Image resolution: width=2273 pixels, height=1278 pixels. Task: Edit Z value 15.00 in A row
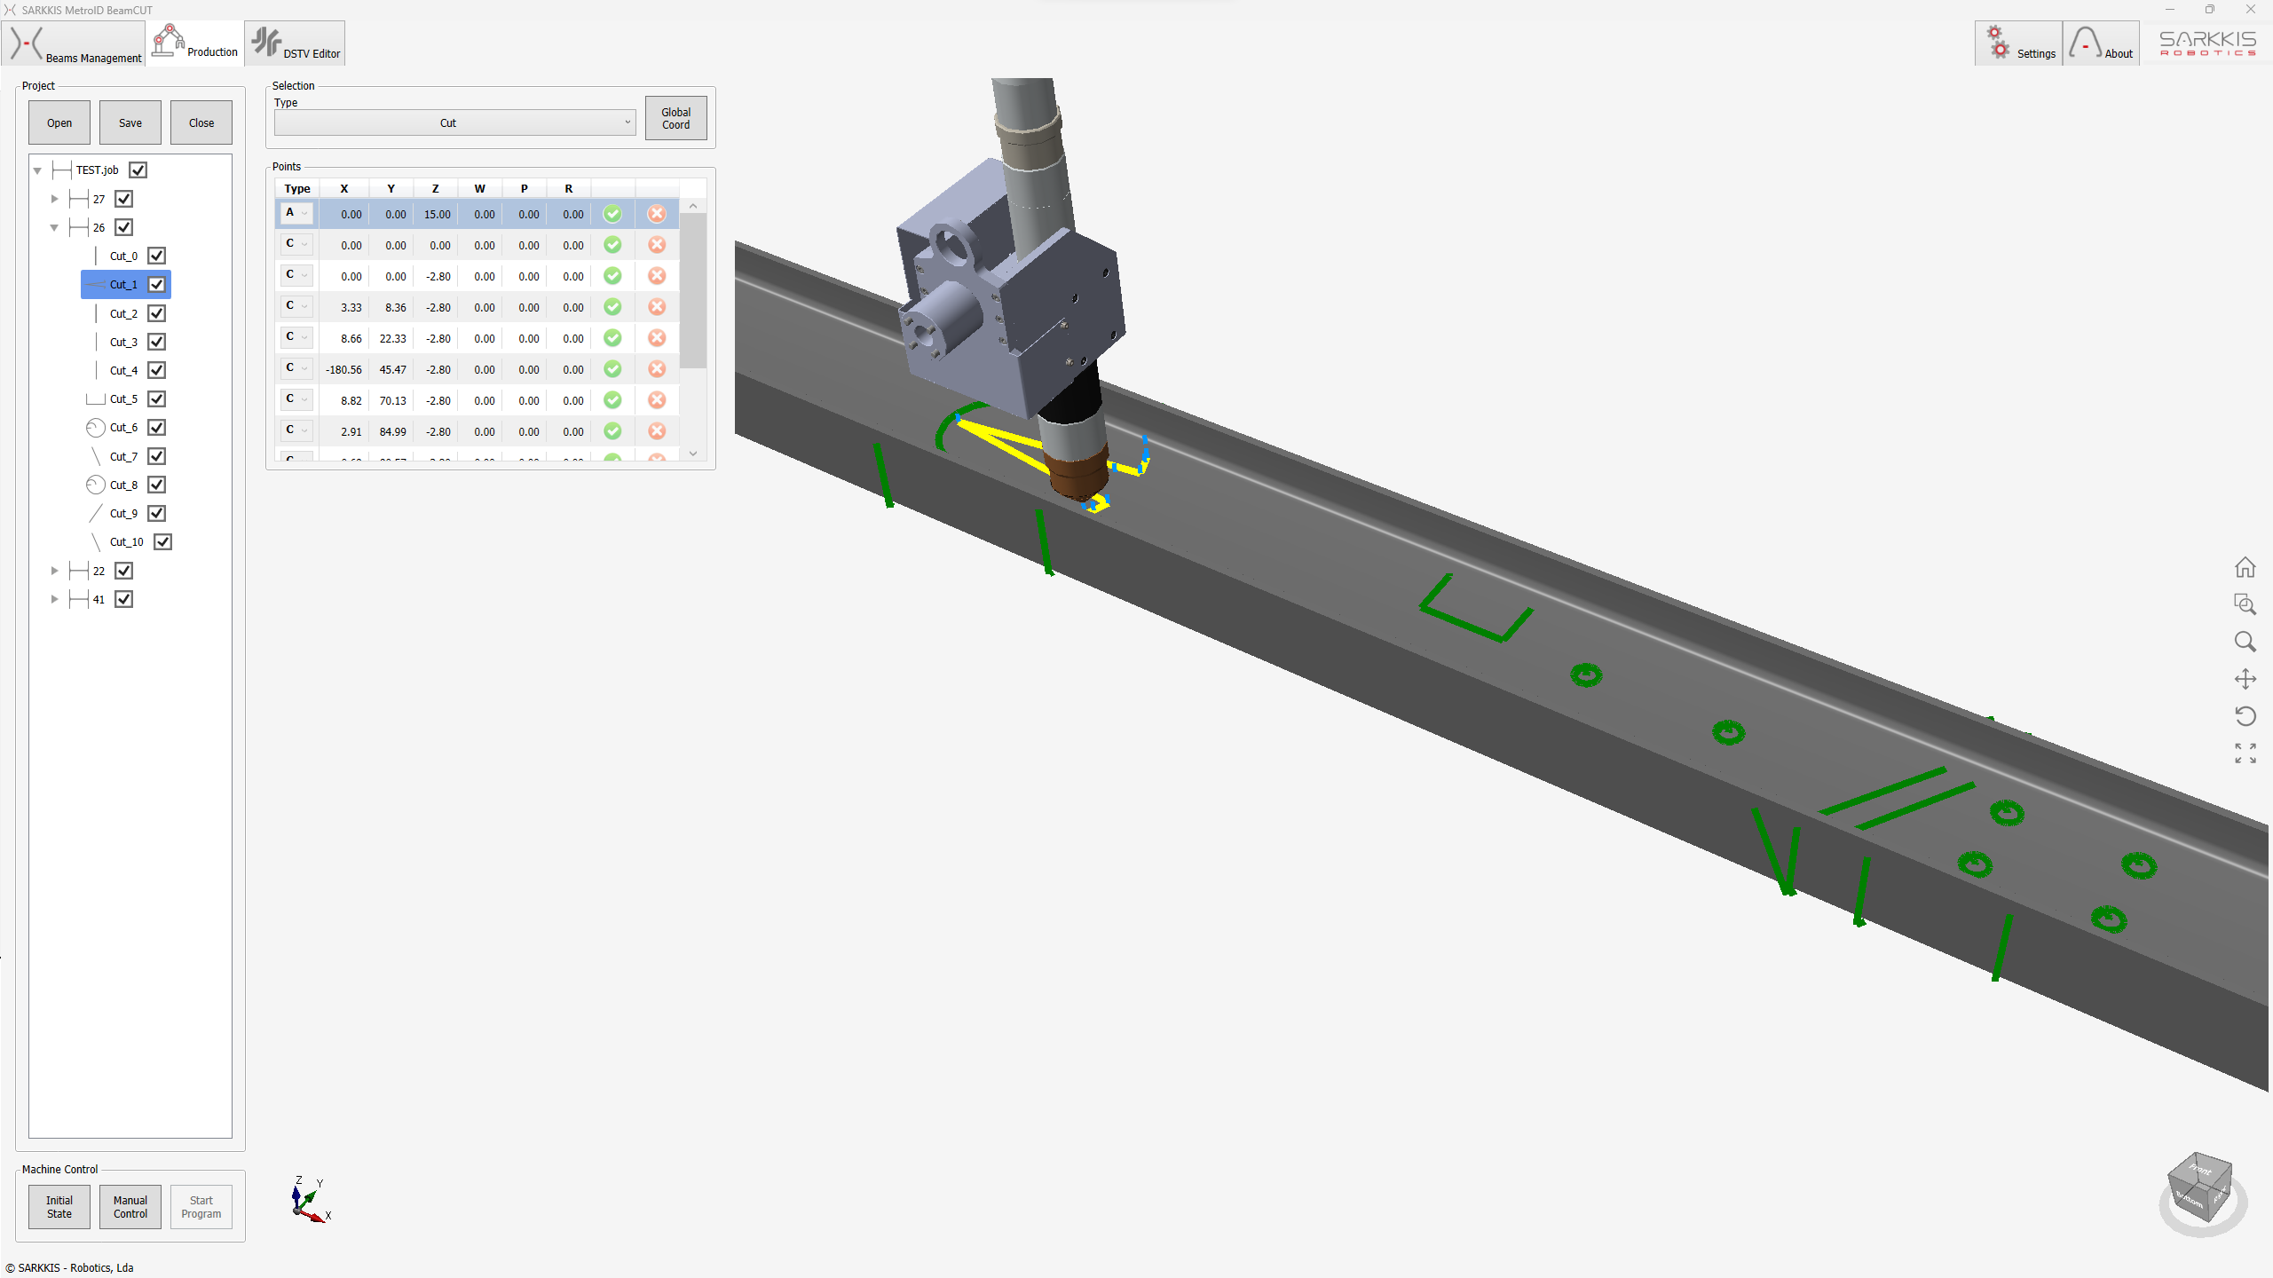436,214
